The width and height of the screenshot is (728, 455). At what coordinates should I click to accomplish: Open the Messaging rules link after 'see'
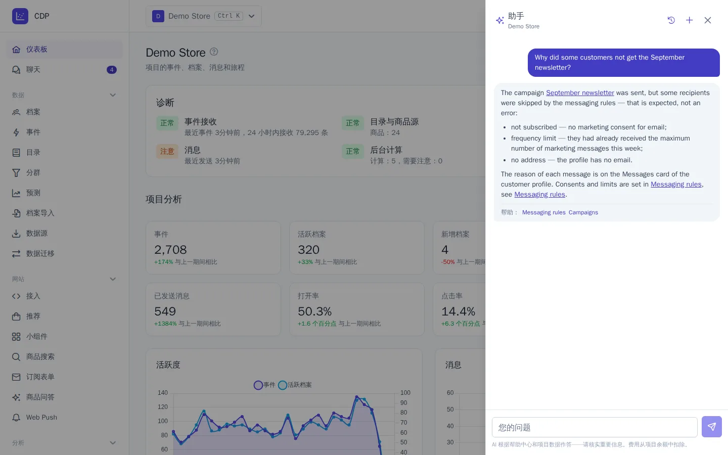[539, 195]
